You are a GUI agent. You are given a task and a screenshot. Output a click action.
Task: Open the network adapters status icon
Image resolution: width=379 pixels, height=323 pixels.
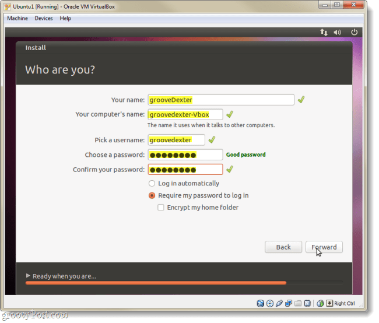coord(289,303)
